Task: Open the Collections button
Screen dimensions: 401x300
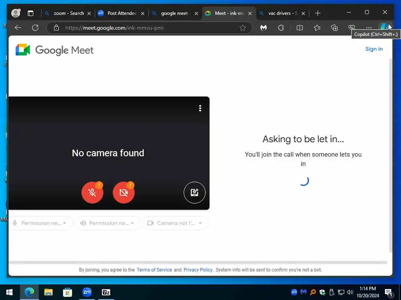Action: [334, 28]
